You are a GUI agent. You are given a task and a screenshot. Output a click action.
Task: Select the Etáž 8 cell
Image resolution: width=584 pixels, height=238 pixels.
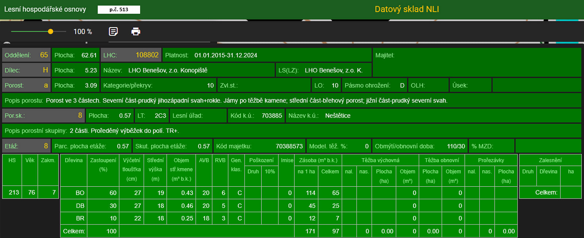[26, 146]
